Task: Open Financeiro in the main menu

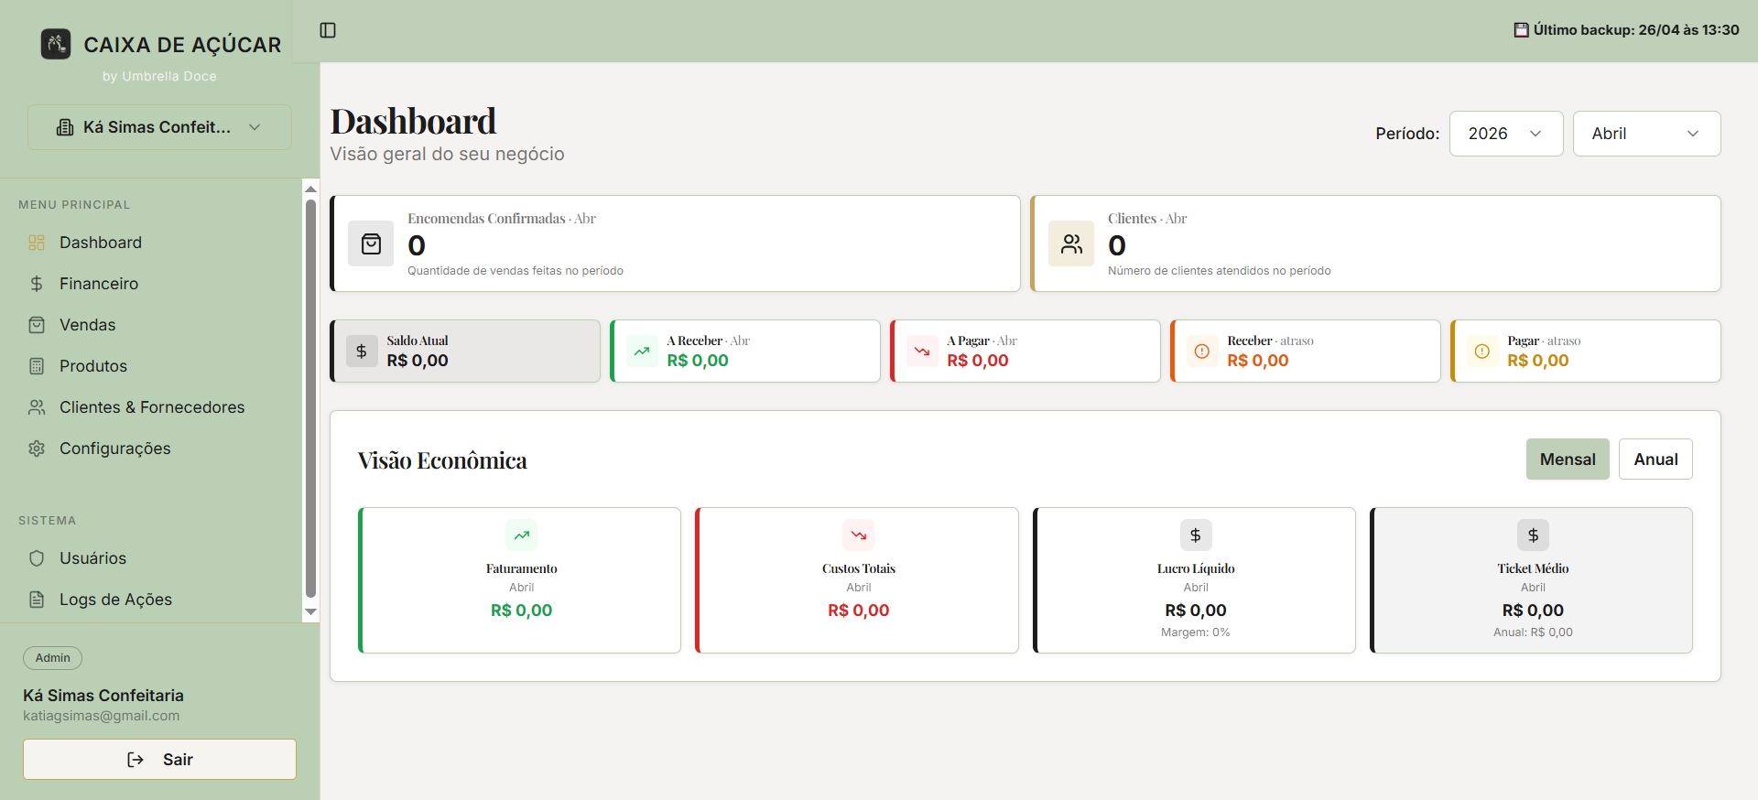Action: pos(99,284)
